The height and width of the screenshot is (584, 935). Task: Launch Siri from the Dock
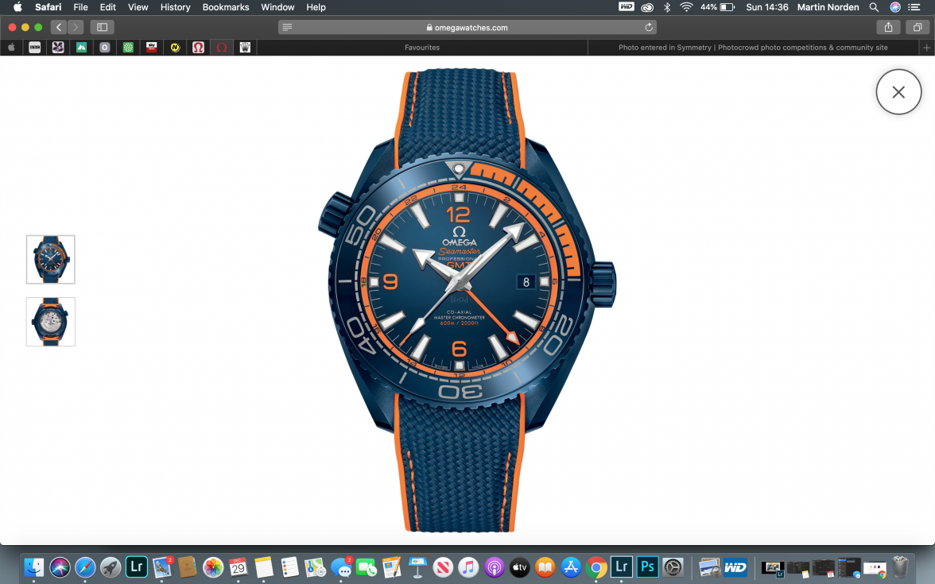click(60, 567)
